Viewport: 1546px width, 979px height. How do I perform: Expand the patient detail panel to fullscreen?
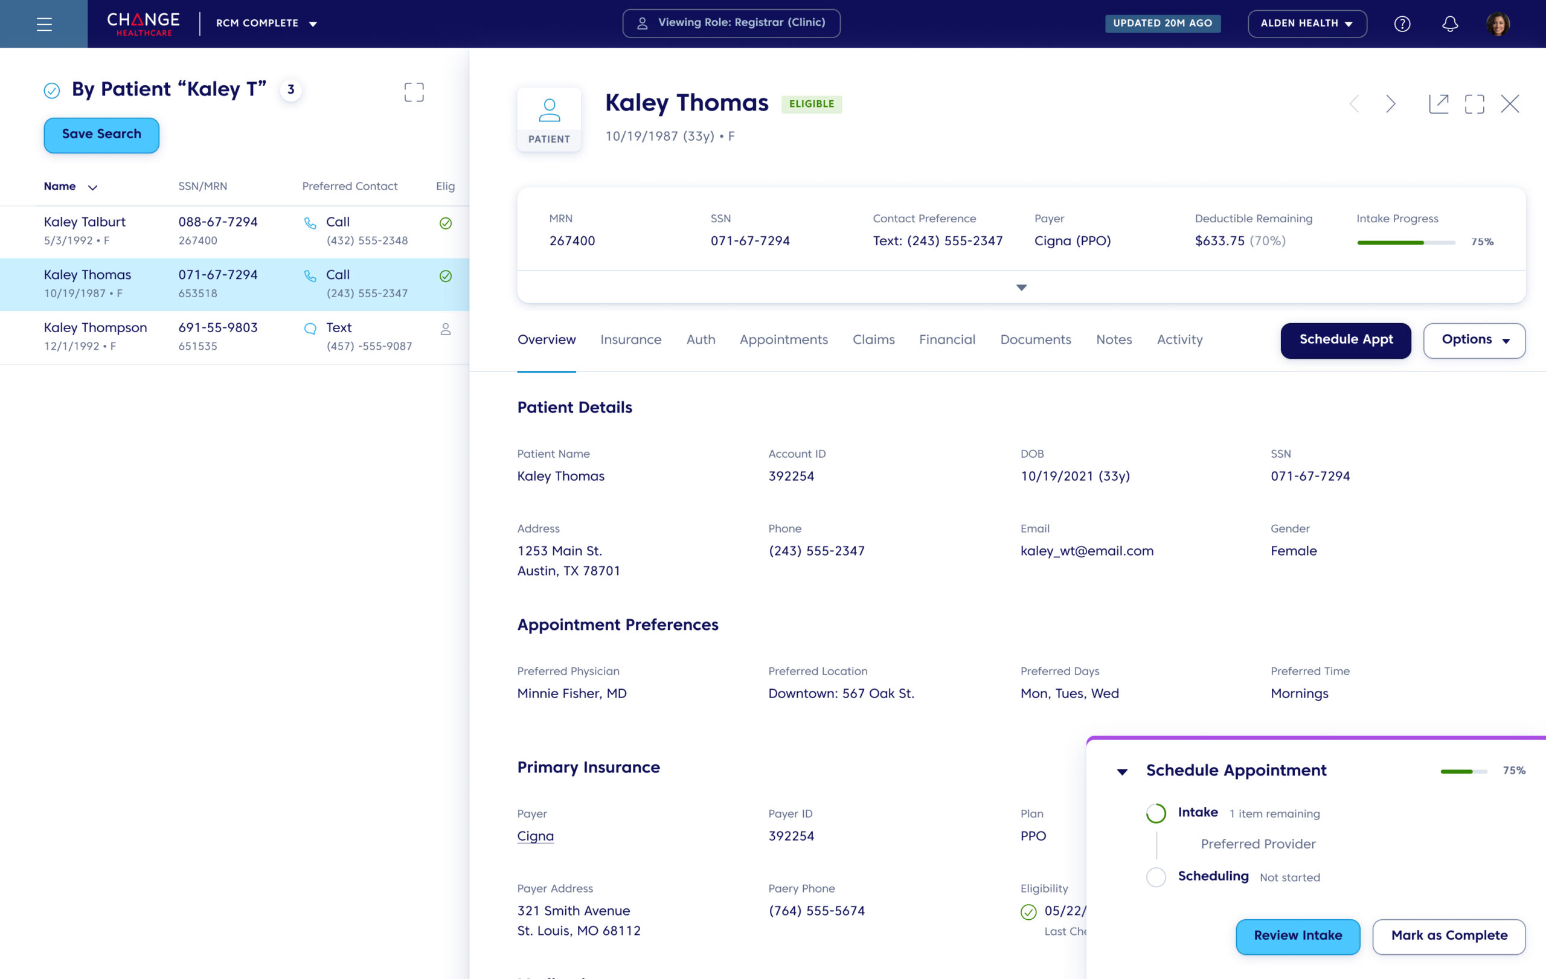point(1474,104)
